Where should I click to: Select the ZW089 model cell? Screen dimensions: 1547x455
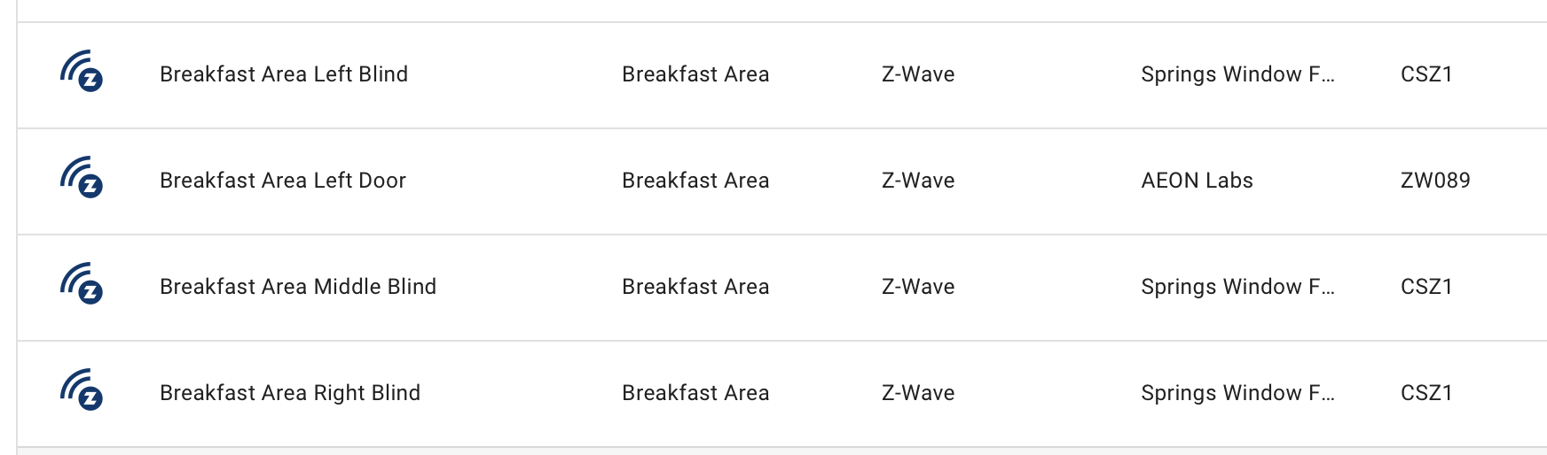[1435, 181]
